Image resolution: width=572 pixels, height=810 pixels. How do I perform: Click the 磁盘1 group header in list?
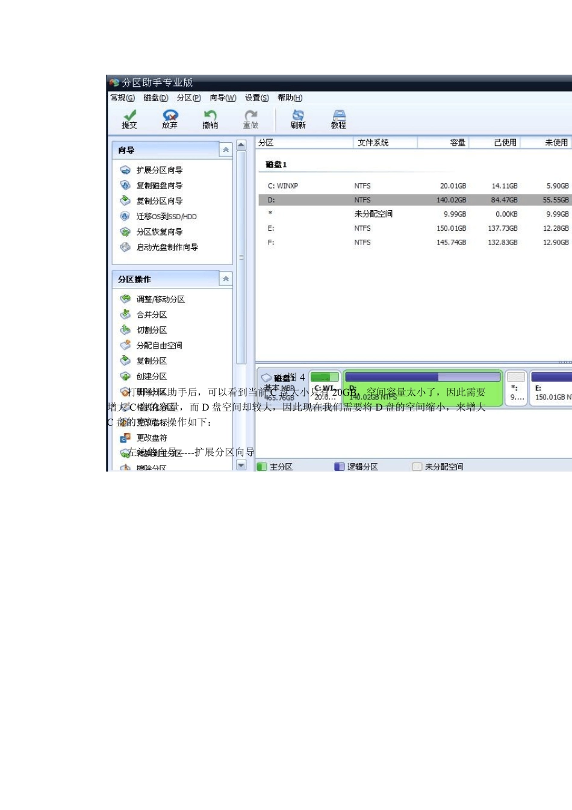click(276, 164)
